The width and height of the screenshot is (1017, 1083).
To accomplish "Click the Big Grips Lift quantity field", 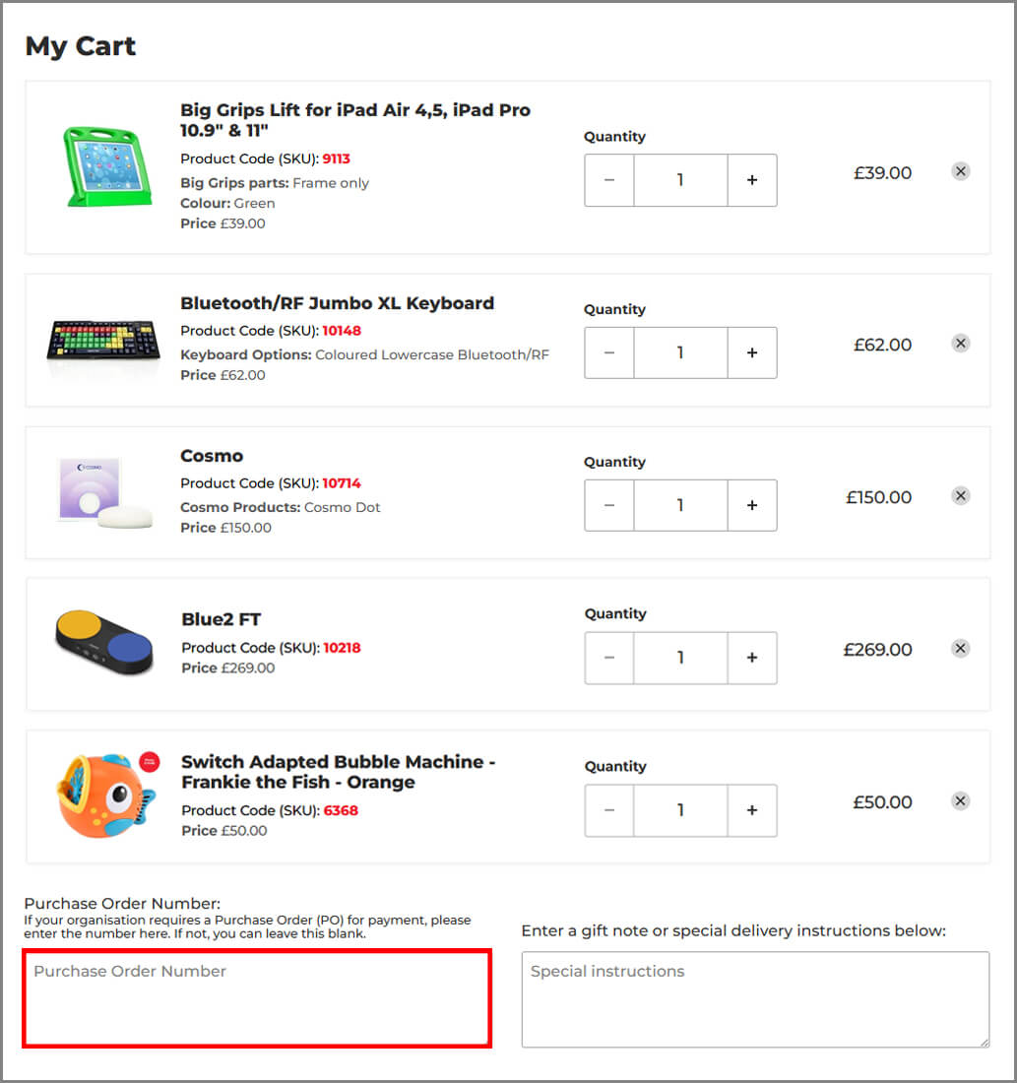I will [680, 180].
